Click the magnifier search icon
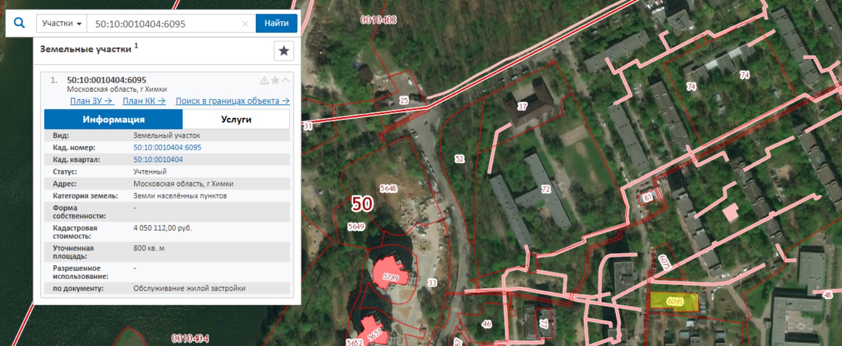842x346 pixels. [x=19, y=23]
